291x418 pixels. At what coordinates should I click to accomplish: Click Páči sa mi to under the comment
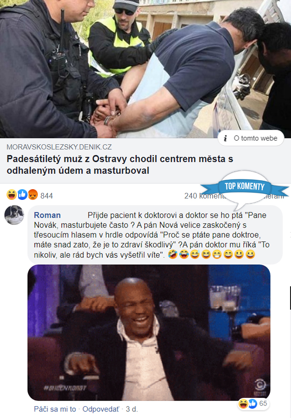[x=55, y=409]
